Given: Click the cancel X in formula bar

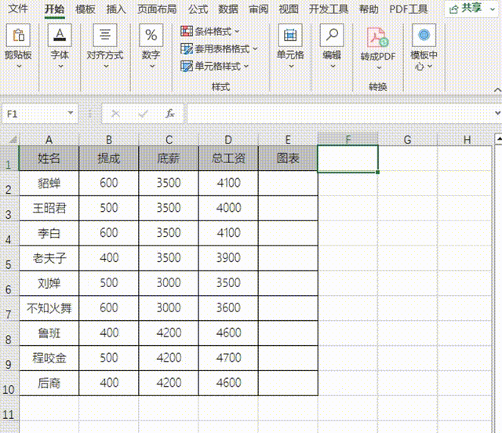Looking at the screenshot, I should click(x=115, y=114).
